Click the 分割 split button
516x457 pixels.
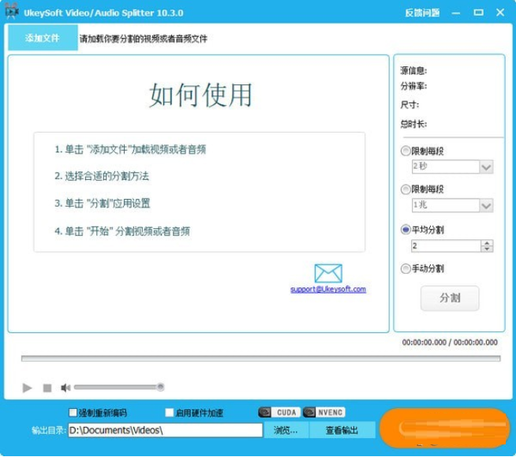[x=450, y=298]
